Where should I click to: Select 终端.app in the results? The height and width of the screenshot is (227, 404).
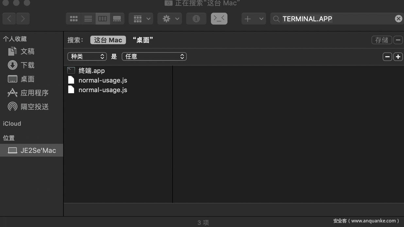(x=92, y=71)
